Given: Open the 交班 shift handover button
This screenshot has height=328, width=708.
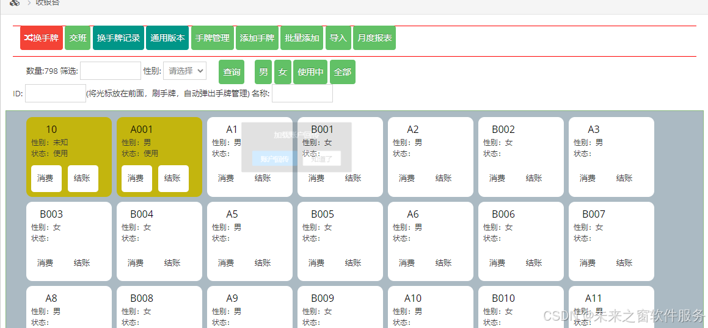Looking at the screenshot, I should pyautogui.click(x=78, y=38).
